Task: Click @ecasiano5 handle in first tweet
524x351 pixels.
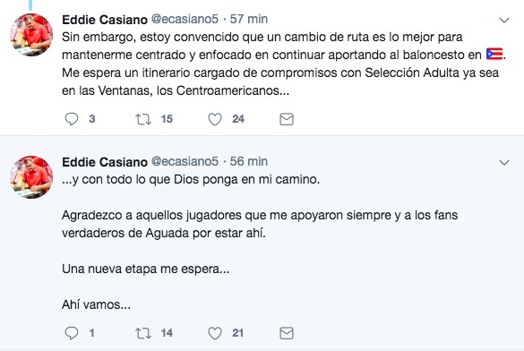Action: (x=185, y=19)
